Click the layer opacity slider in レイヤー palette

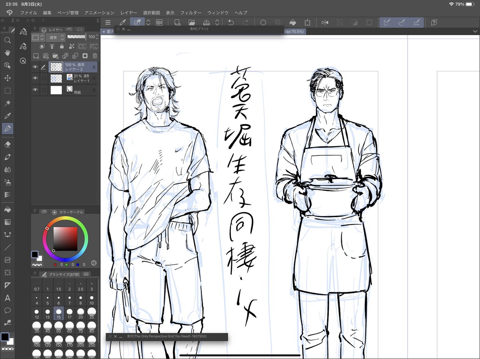click(x=77, y=37)
